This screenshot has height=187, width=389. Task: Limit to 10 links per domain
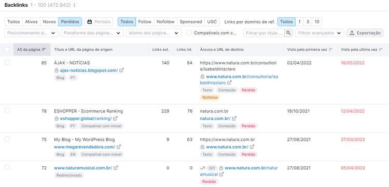point(317,22)
